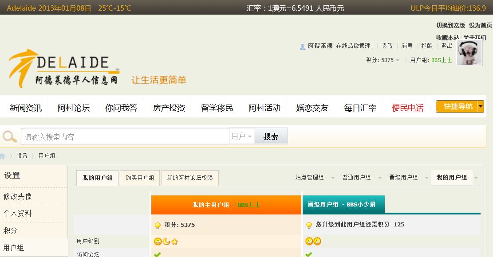Click the lightbulb icon next to 积分: 5375
The height and width of the screenshot is (257, 493).
tap(158, 226)
